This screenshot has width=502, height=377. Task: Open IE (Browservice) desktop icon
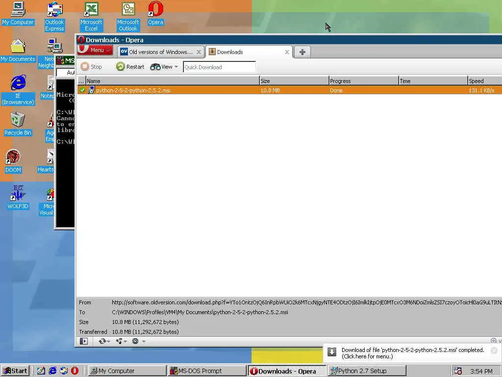(x=18, y=90)
